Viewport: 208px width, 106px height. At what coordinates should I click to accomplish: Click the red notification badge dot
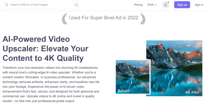pyautogui.click(x=168, y=2)
